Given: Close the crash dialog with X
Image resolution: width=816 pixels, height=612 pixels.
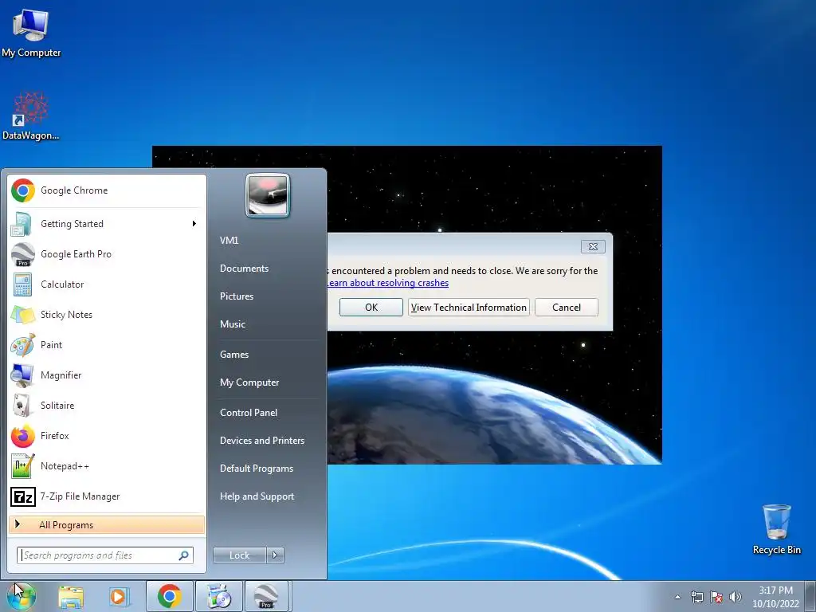Looking at the screenshot, I should pos(593,247).
